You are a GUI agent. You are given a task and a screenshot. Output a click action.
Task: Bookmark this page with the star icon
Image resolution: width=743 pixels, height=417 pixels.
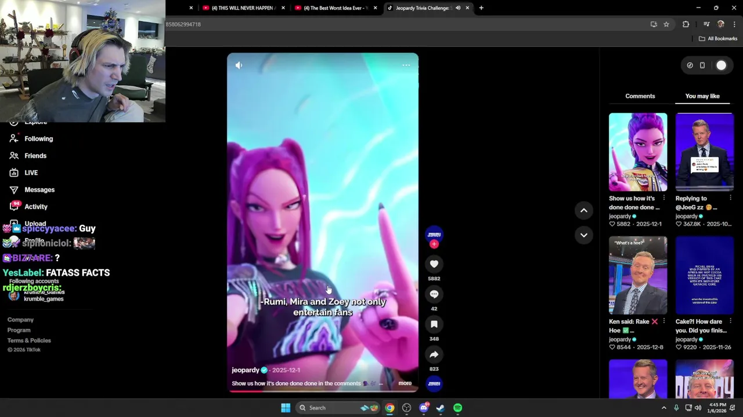pyautogui.click(x=666, y=24)
